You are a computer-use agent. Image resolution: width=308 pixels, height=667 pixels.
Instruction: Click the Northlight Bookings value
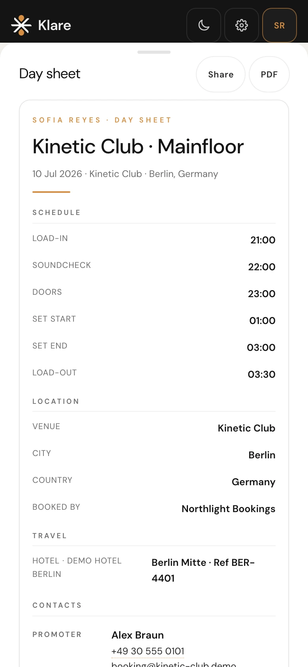228,509
